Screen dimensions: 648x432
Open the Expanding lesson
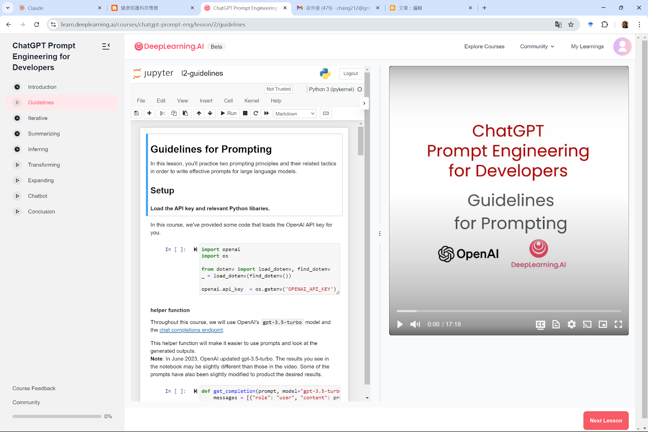(62, 181)
